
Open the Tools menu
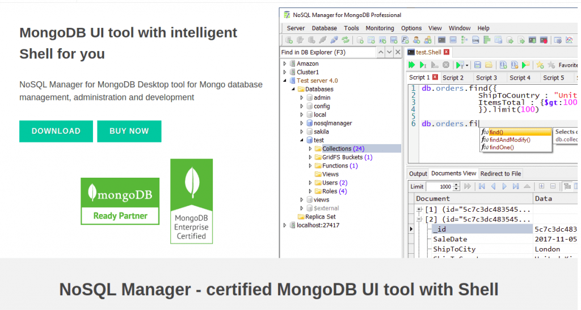(x=351, y=28)
